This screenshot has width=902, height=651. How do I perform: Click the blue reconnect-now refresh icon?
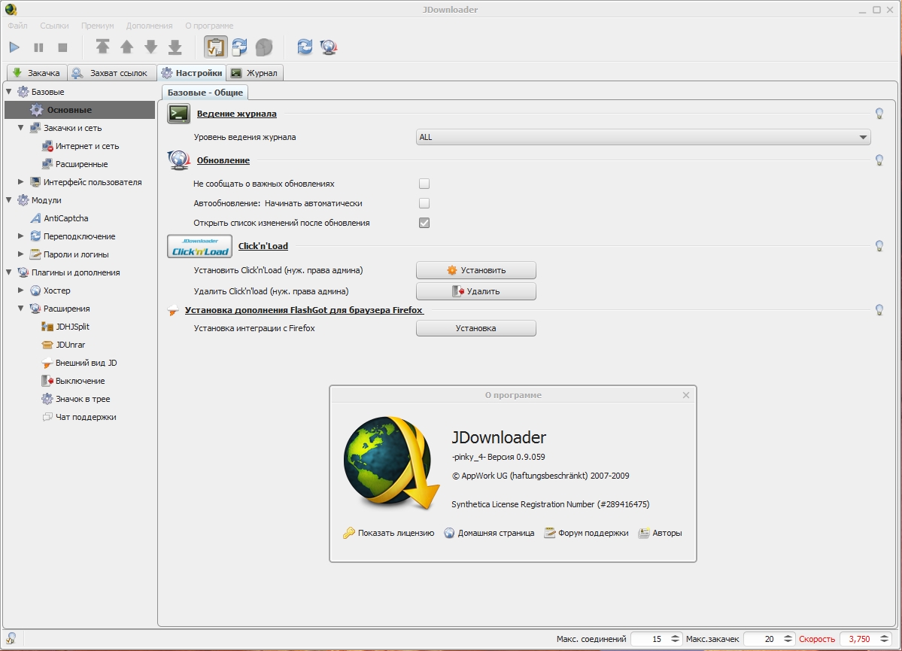tap(305, 47)
